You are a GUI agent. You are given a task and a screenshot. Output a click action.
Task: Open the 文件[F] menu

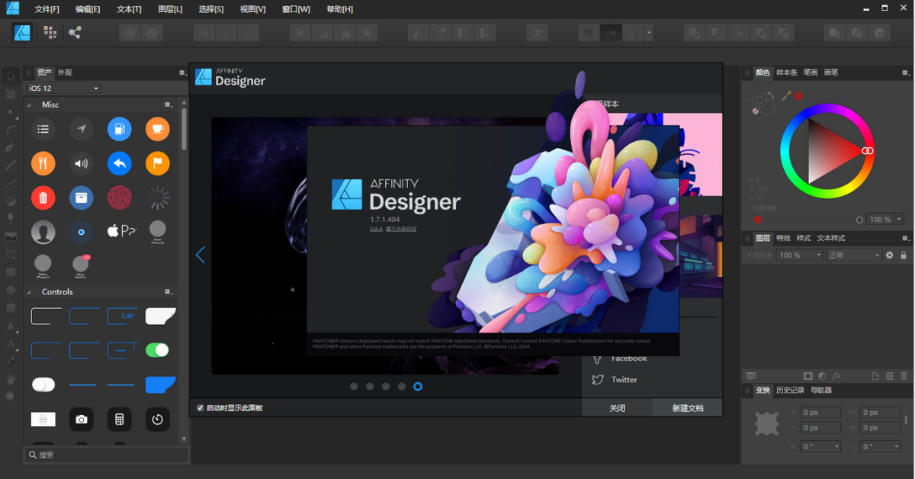(47, 9)
